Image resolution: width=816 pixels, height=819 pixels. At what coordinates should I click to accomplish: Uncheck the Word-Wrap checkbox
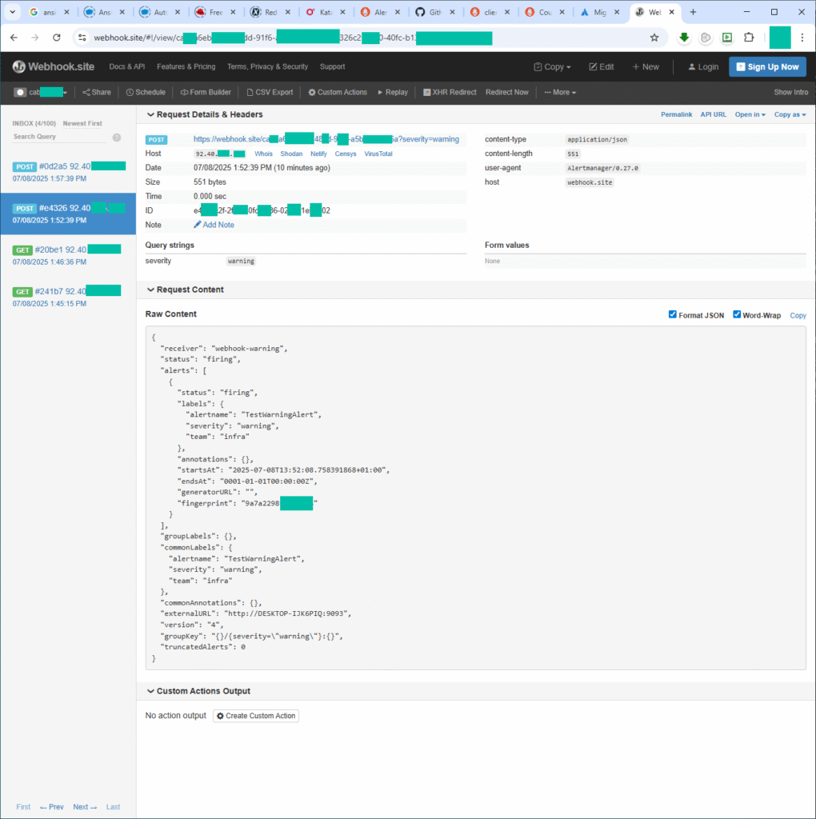[737, 314]
